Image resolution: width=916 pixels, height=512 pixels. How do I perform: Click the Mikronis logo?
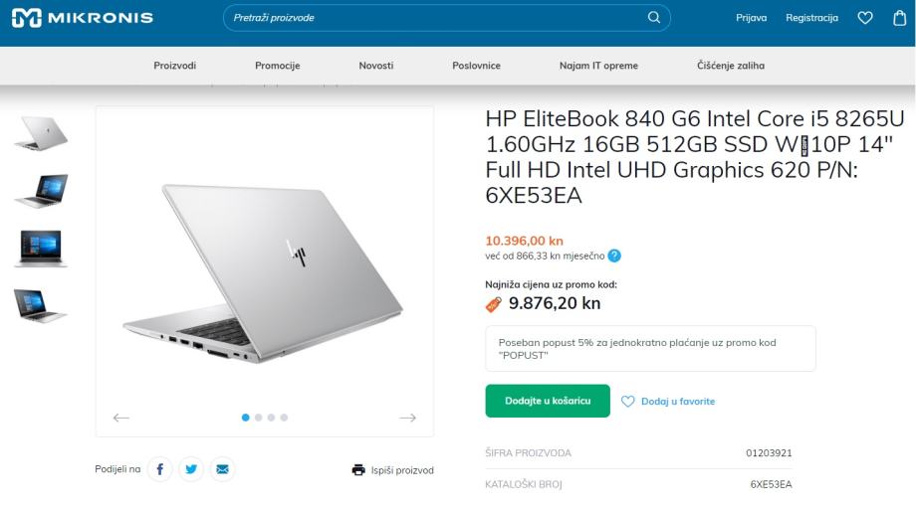(x=83, y=18)
